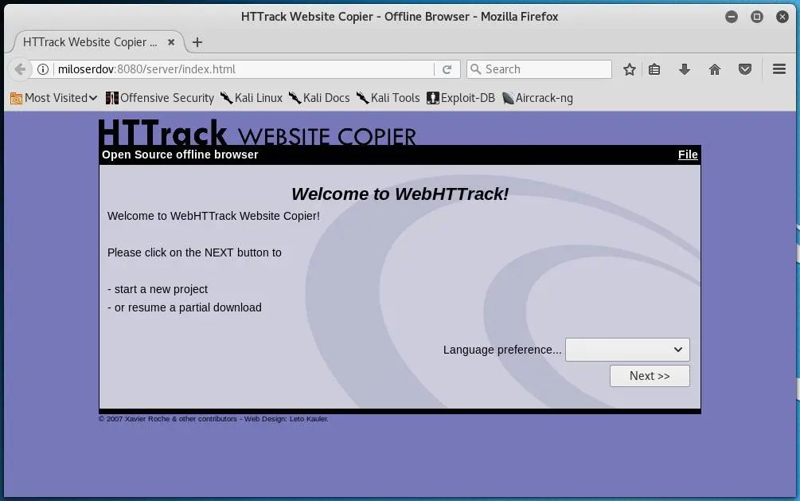The height and width of the screenshot is (501, 800).
Task: Reload the page with the refresh icon
Action: pos(447,69)
